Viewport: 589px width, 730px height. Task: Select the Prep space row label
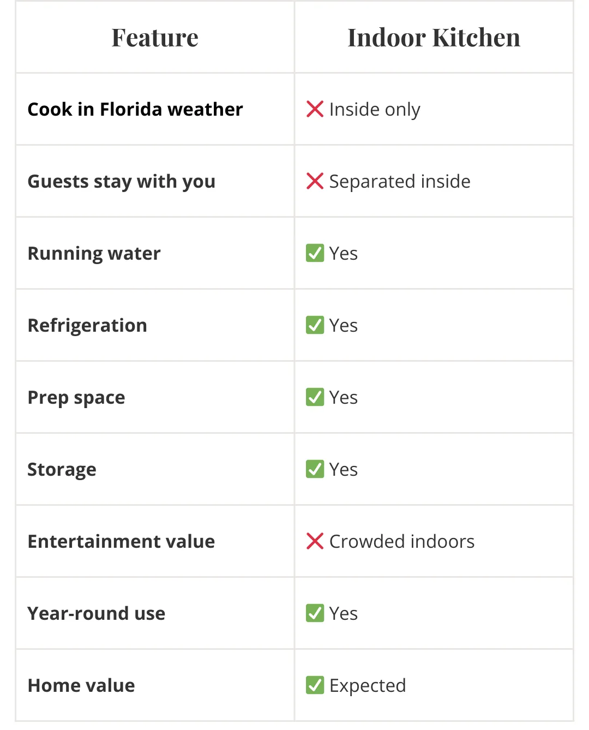76,397
